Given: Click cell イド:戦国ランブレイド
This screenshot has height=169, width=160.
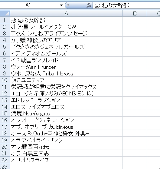Looking at the screenshot, I should 66,60.
